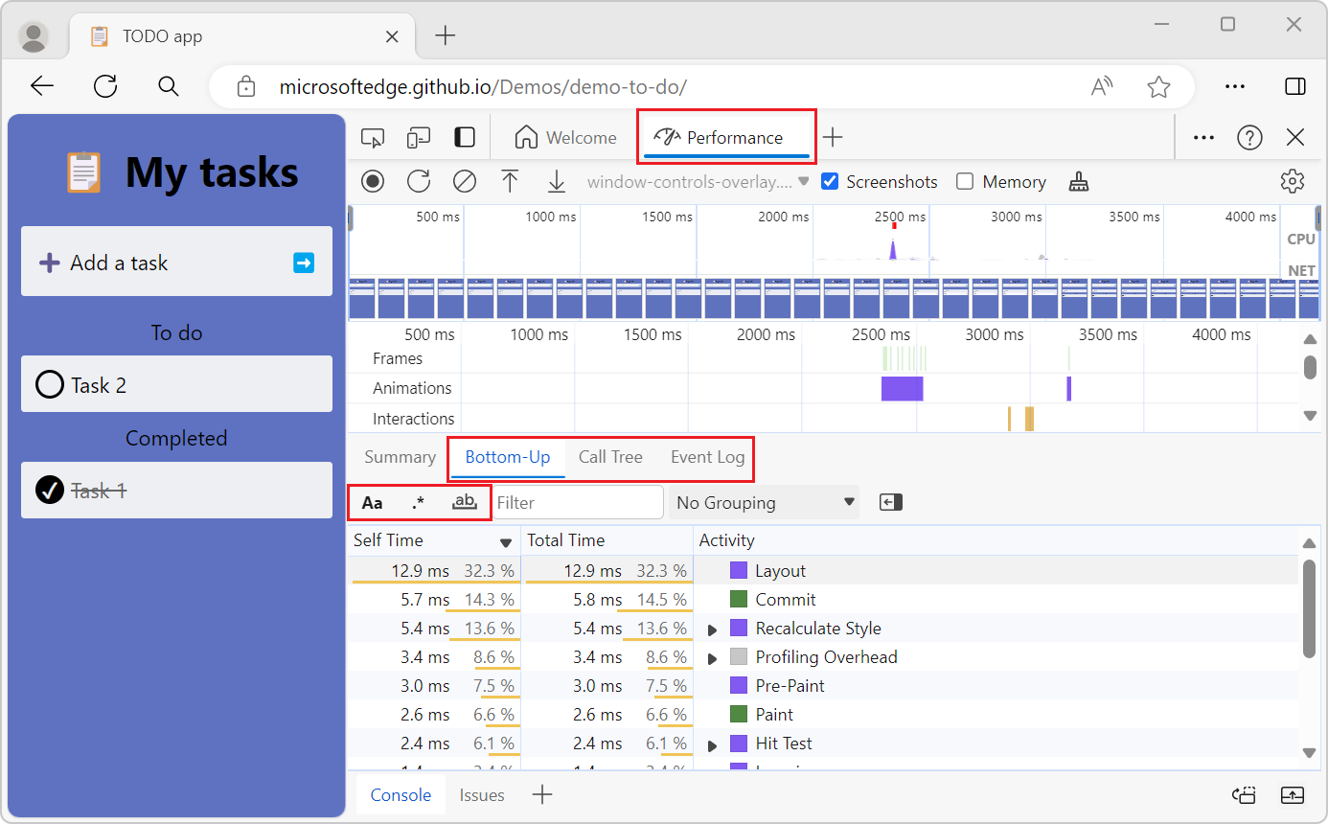
Task: Switch to the Call Tree tab
Action: point(610,457)
